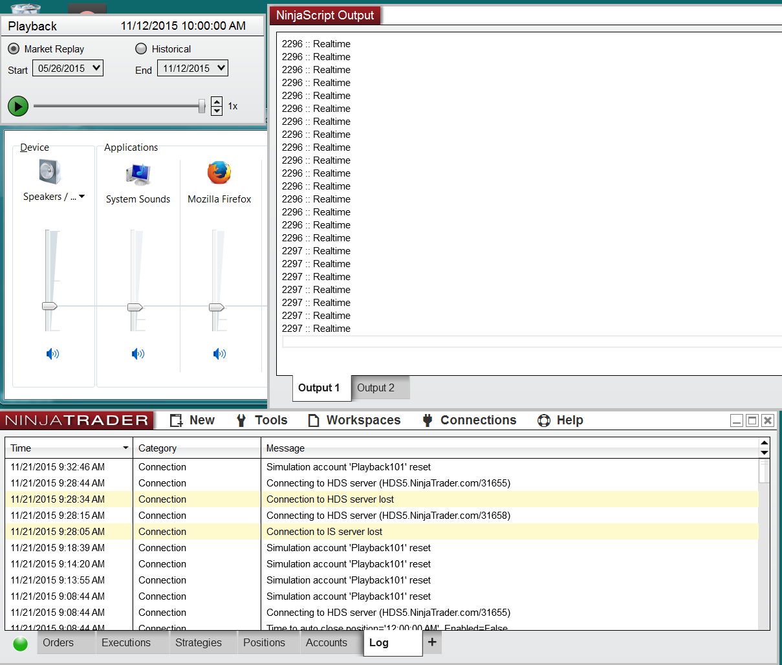Click the Tools wrench icon

[241, 420]
